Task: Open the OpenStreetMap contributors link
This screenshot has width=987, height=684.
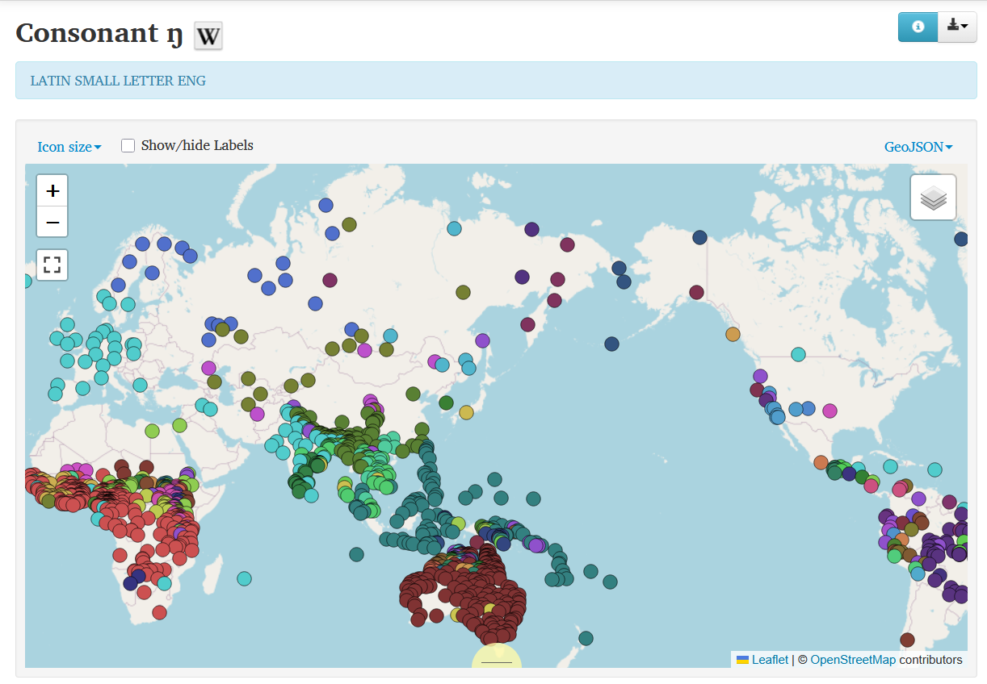Action: point(853,660)
